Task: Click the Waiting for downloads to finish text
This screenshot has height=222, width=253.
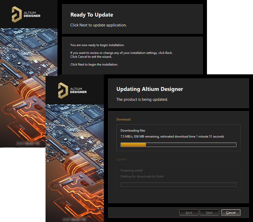Action: [142, 176]
